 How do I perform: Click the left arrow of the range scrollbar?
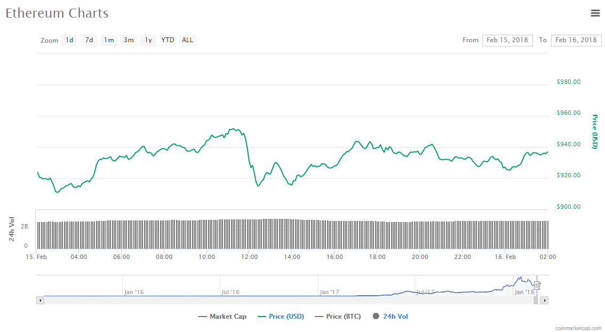[40, 300]
